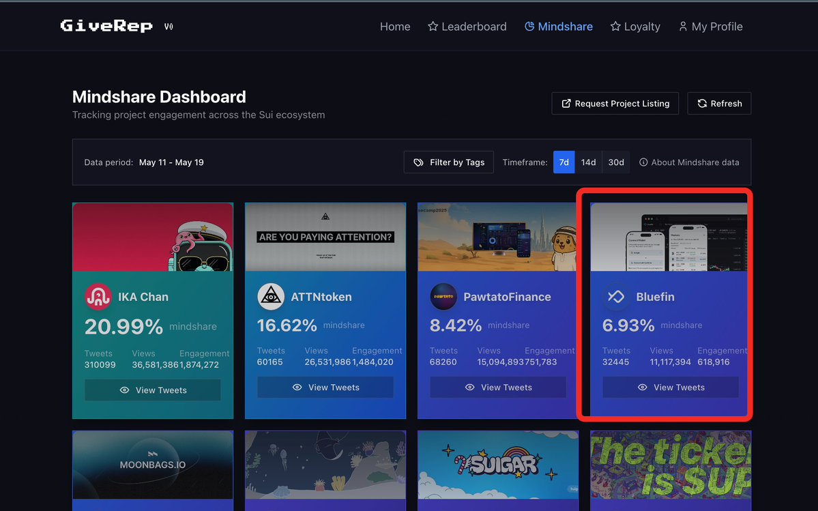The width and height of the screenshot is (818, 511).
Task: Open the underwater scene card banner
Action: [x=325, y=465]
